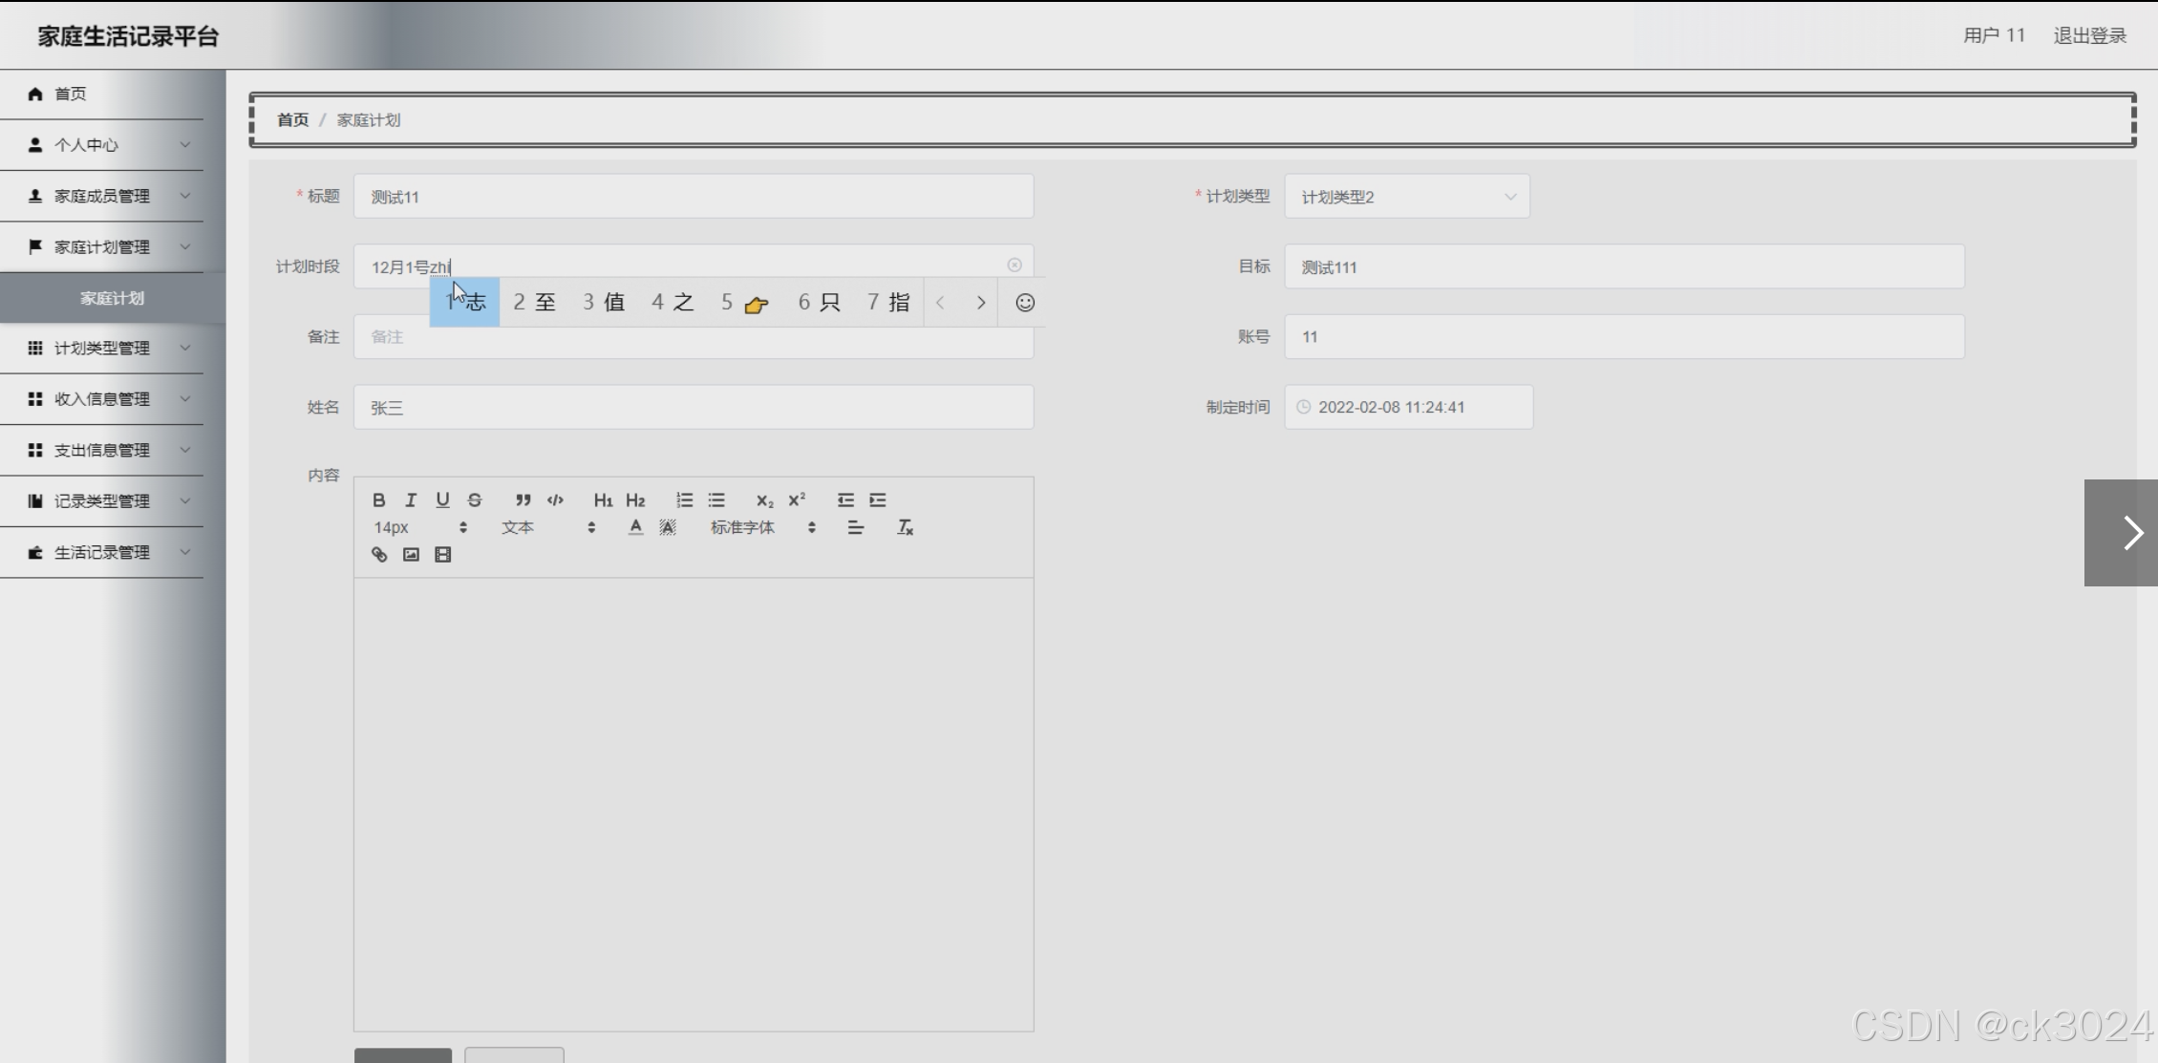This screenshot has height=1063, width=2158.
Task: Go to 首页 via breadcrumb
Action: (292, 119)
